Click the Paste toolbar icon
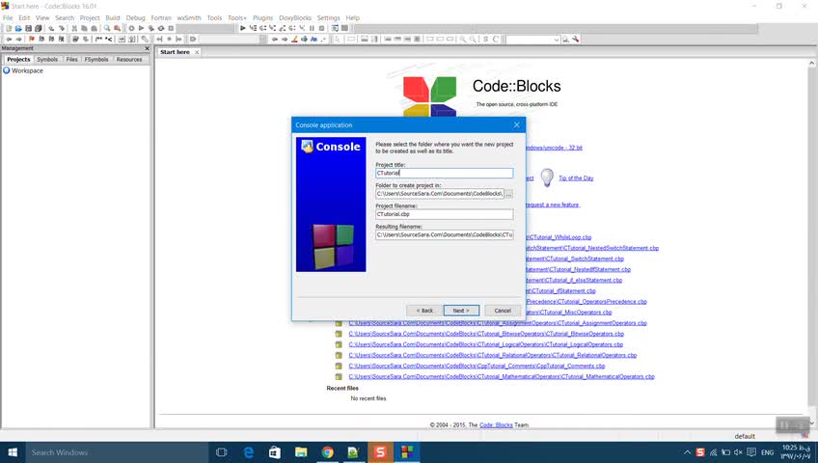 (94, 28)
